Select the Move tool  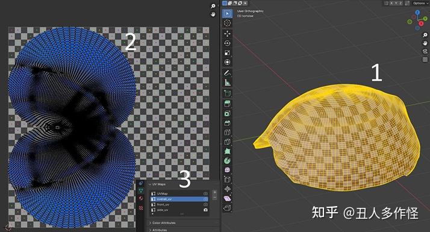coord(227,34)
